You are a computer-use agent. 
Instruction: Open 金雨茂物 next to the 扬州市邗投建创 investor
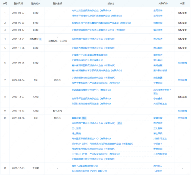coord(158,16)
